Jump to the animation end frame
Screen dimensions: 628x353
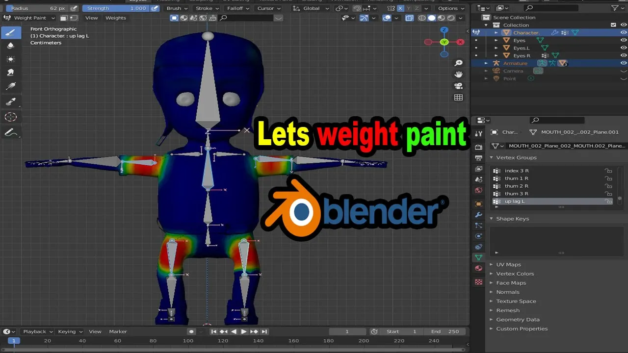264,331
